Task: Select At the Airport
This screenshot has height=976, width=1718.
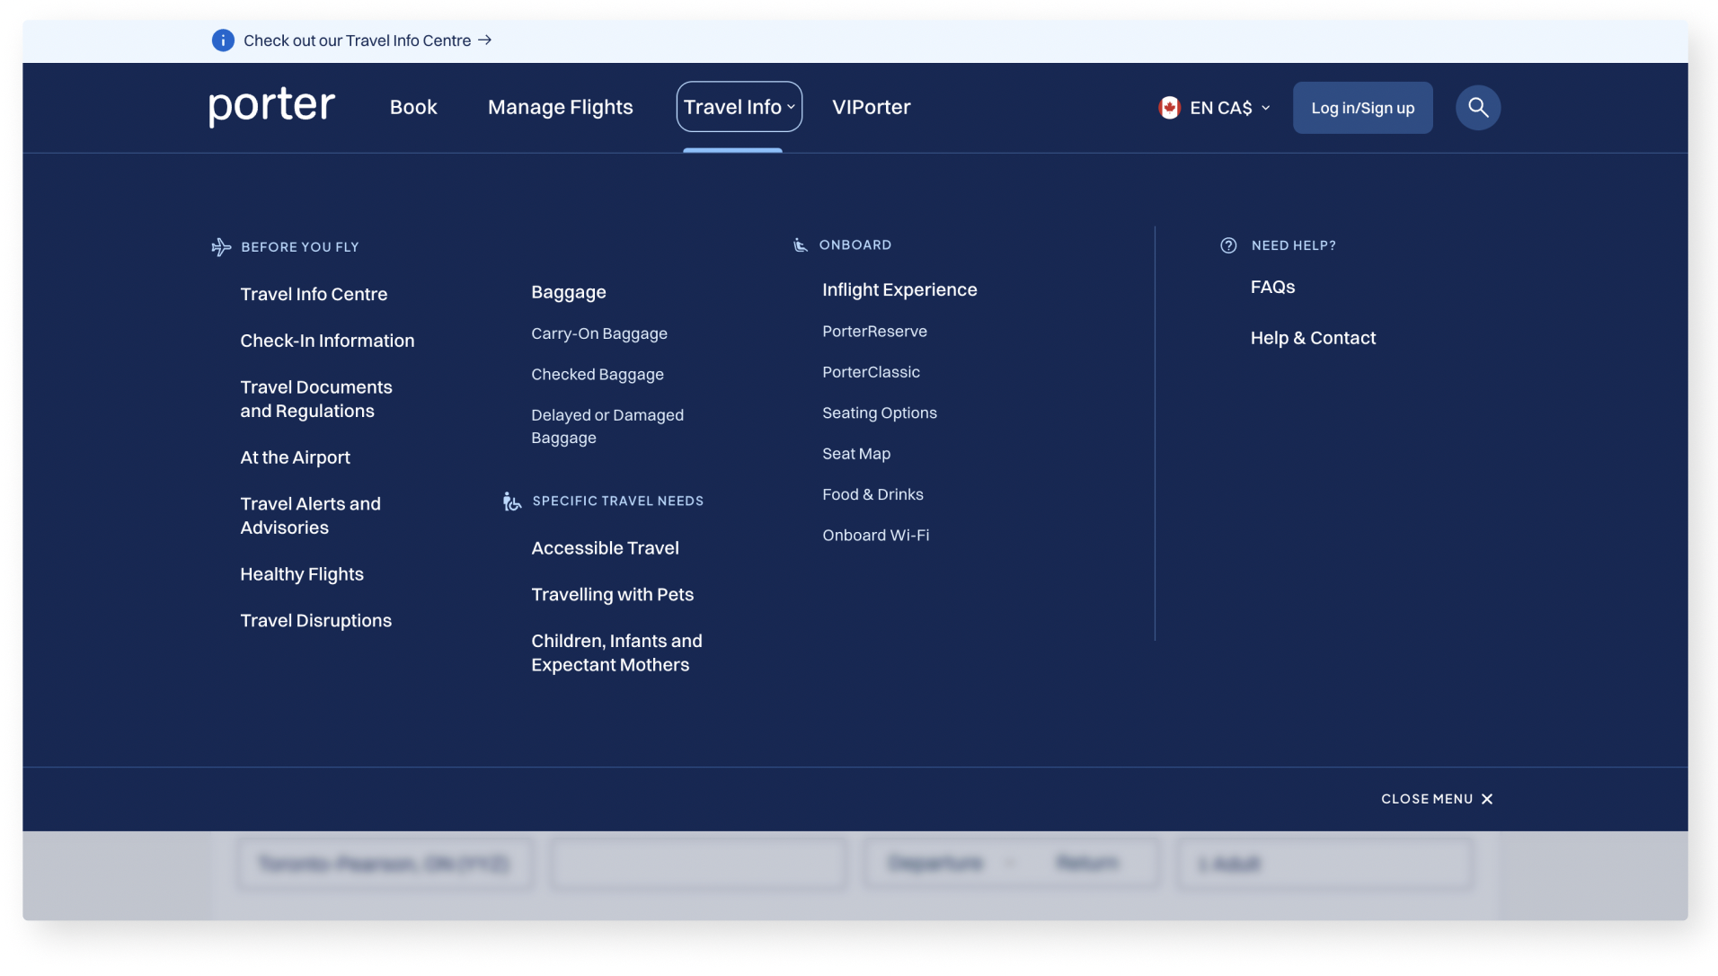Action: point(295,457)
